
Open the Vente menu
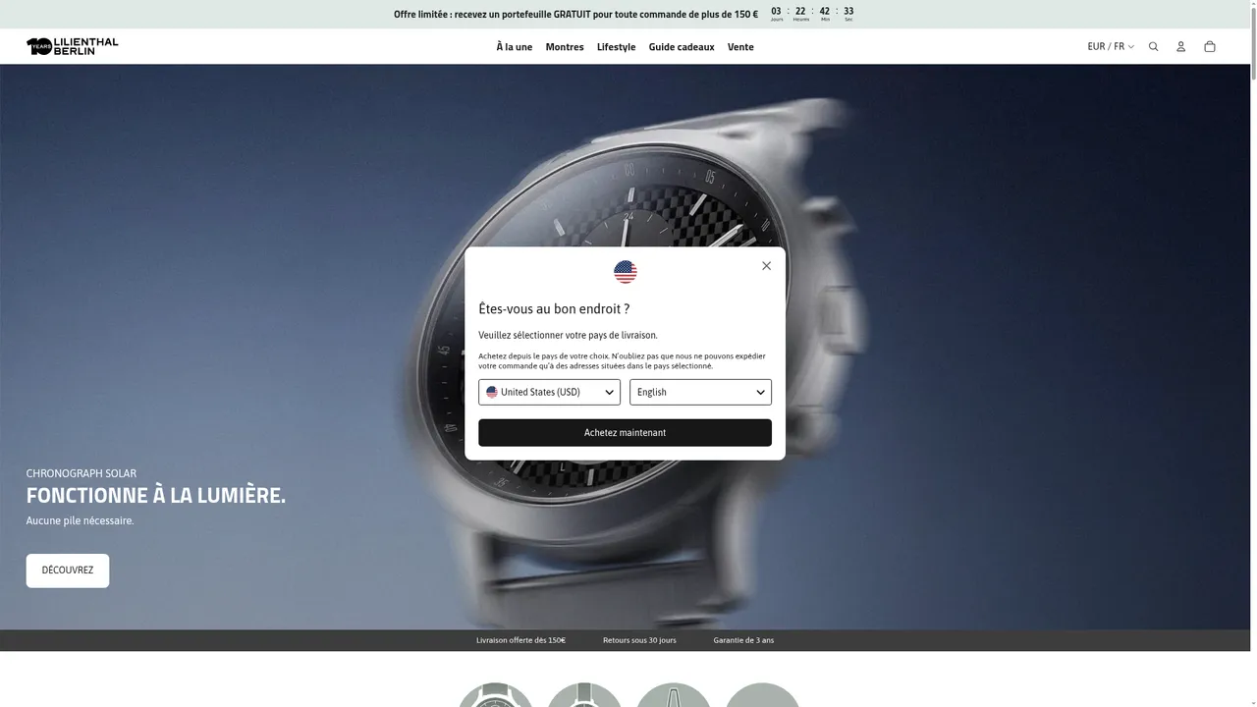point(740,47)
